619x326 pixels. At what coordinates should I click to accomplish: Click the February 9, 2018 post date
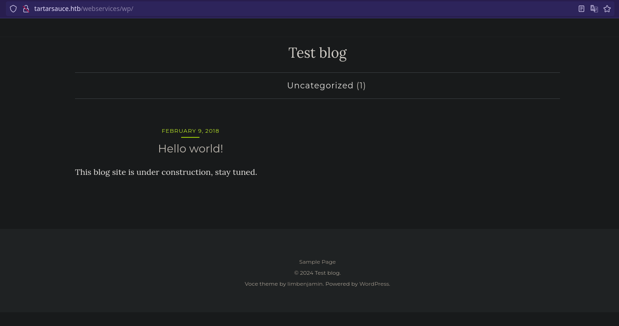pos(190,131)
